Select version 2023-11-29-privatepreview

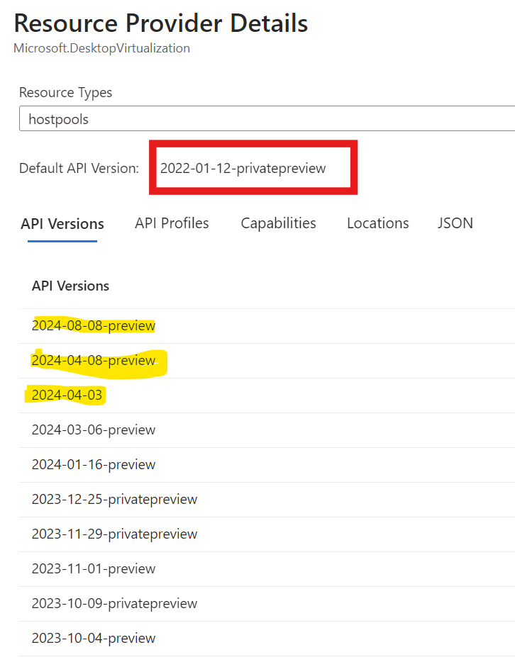(113, 534)
